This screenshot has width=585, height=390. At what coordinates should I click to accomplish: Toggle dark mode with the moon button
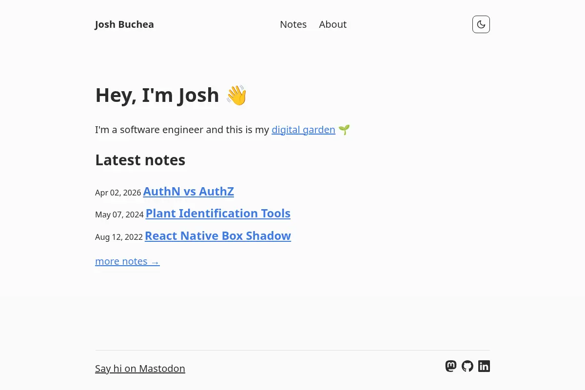pyautogui.click(x=481, y=24)
